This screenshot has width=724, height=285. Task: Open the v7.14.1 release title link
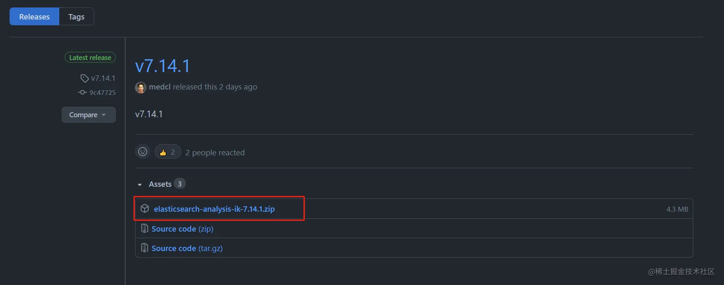(x=163, y=66)
